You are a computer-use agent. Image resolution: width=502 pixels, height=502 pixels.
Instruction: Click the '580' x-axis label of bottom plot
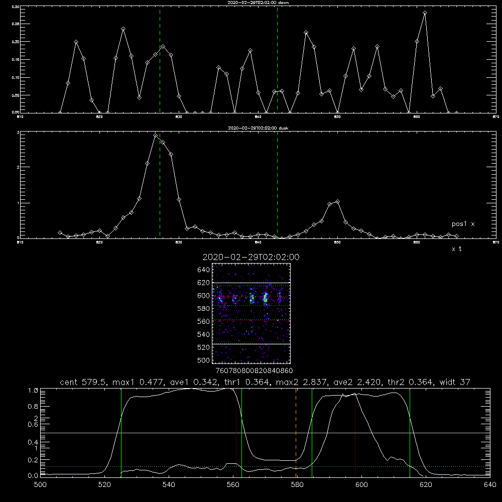click(297, 485)
